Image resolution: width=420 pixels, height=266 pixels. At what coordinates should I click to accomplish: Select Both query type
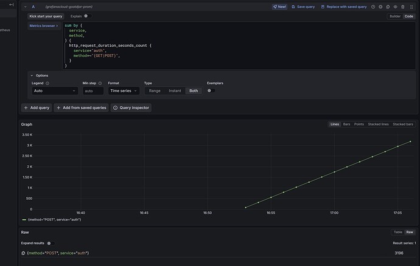click(x=194, y=91)
